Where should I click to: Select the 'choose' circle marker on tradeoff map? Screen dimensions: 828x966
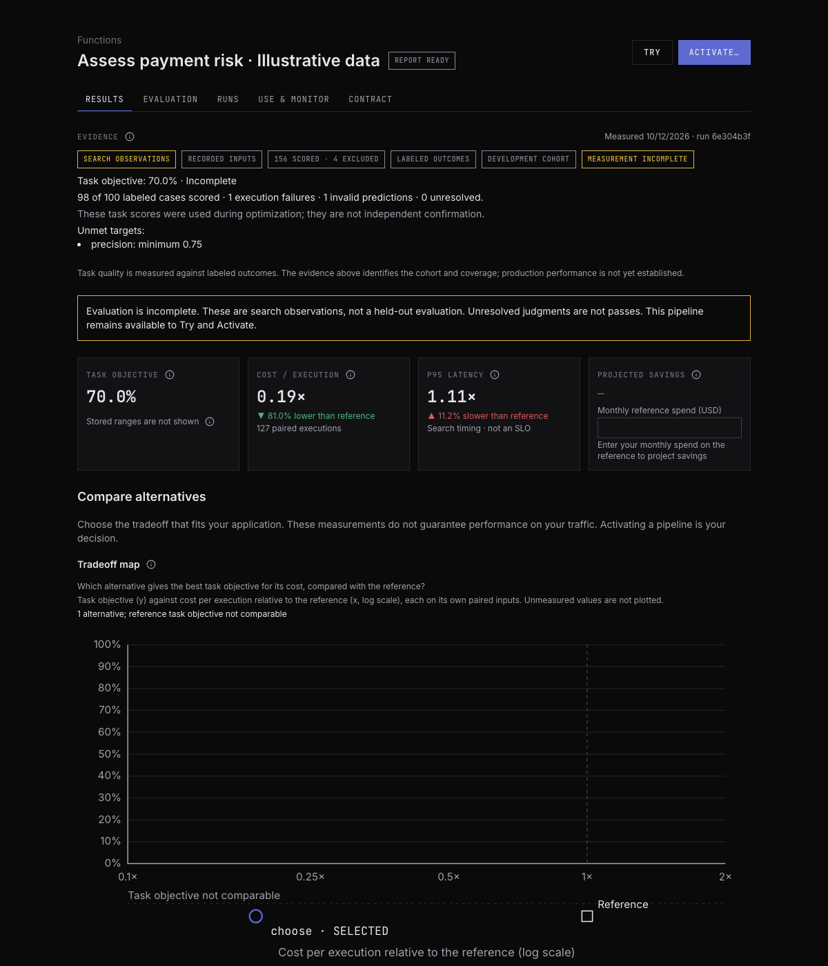tap(256, 916)
